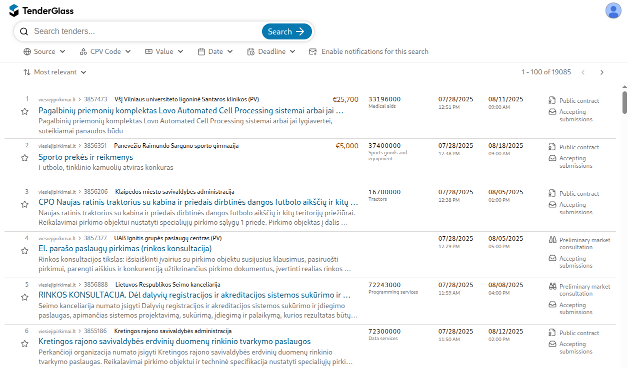Image resolution: width=628 pixels, height=368 pixels.
Task: Open the Most relevant sort dropdown
Action: click(x=55, y=72)
